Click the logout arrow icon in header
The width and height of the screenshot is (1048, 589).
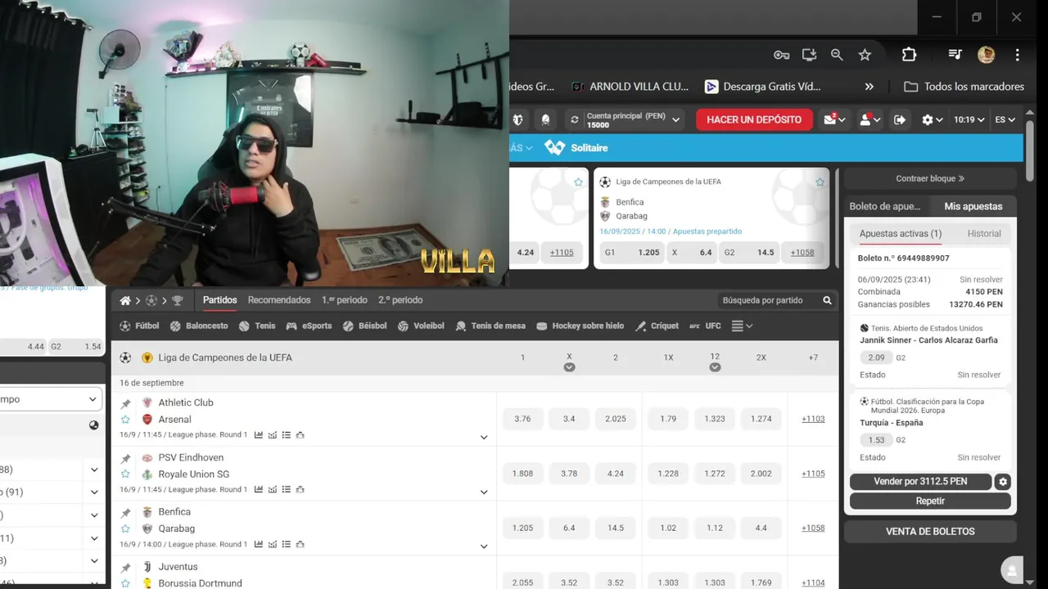point(900,119)
